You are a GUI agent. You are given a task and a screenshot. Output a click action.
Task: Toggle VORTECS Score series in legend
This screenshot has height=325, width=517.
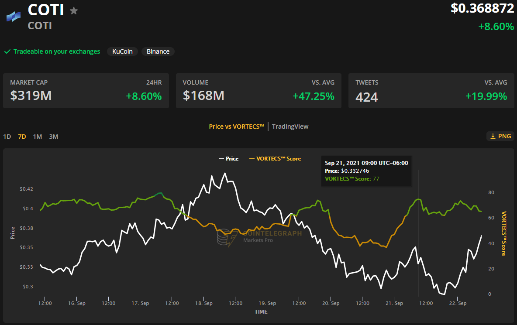coord(275,159)
